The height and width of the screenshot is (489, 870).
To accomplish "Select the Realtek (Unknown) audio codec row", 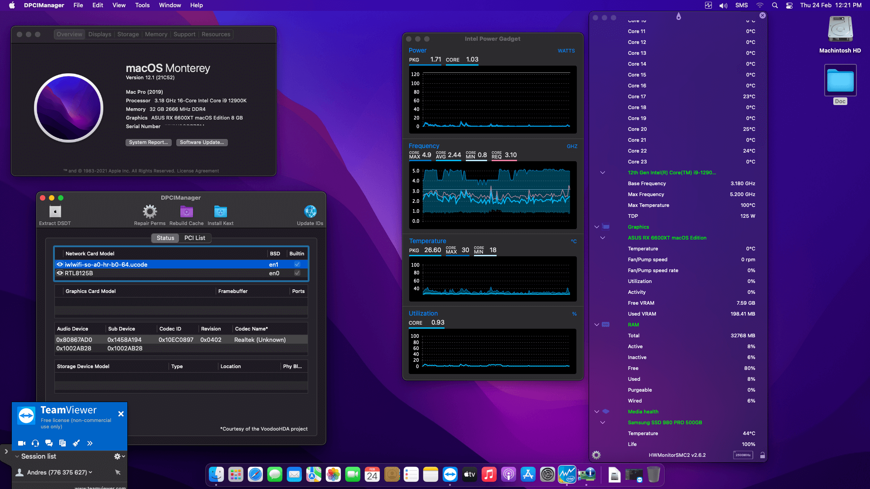I will 181,340.
